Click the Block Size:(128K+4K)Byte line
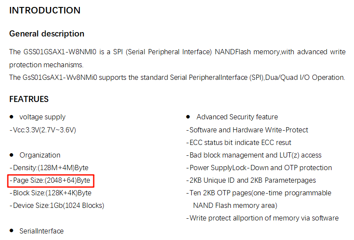Screen dimensions: 354x240 click(x=51, y=193)
